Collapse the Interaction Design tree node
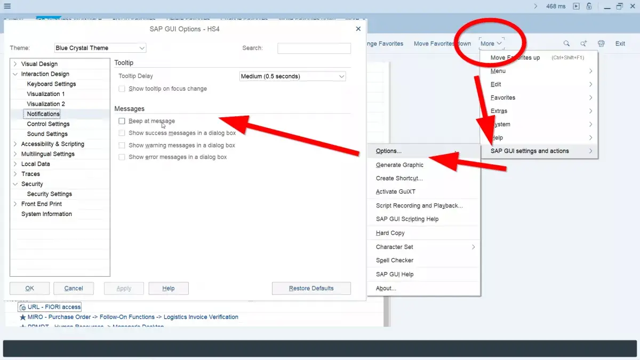 [15, 74]
